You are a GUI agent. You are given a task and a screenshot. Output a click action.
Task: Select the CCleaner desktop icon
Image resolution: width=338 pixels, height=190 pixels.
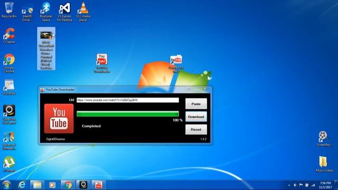pyautogui.click(x=9, y=36)
